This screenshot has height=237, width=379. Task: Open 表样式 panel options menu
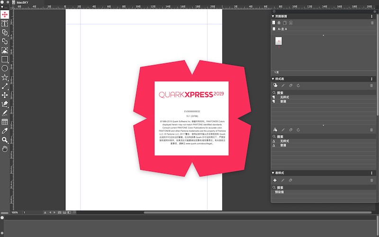(372, 173)
